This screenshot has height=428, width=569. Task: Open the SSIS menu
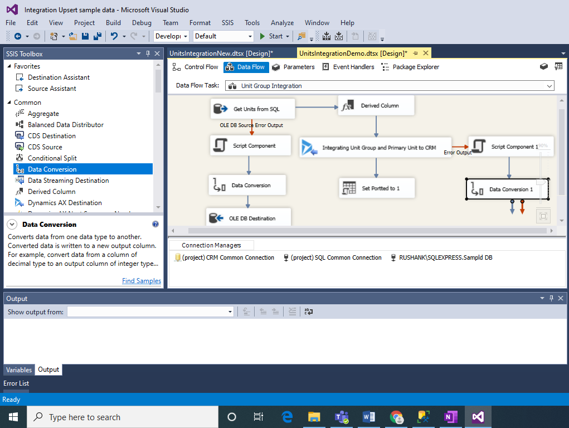[x=227, y=23]
